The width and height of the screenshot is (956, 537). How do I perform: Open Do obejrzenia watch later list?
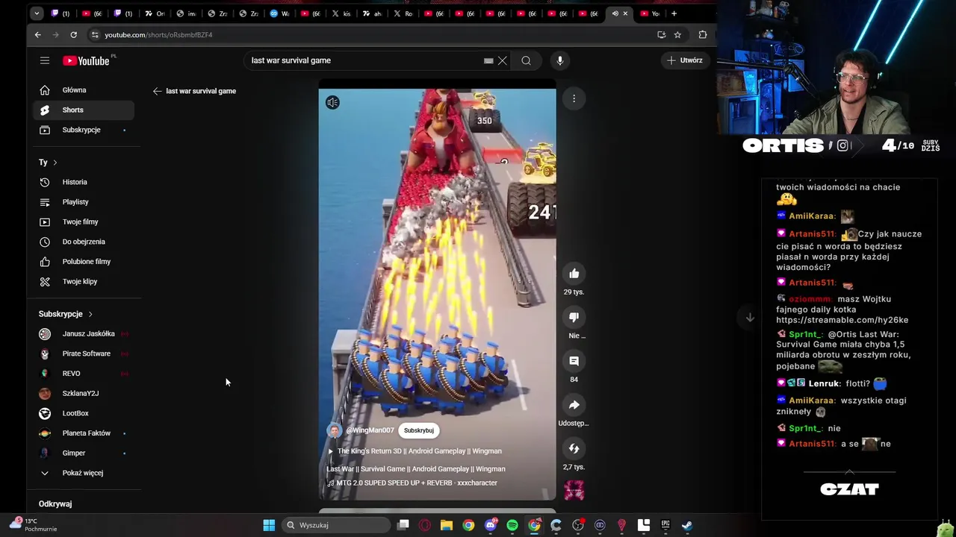coord(84,242)
